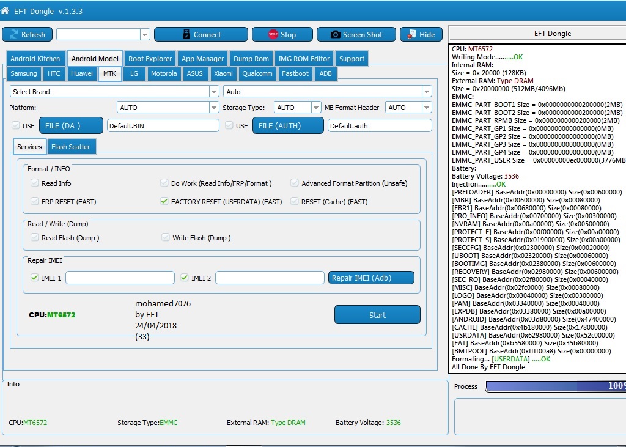Open the ADB tab

(x=325, y=73)
